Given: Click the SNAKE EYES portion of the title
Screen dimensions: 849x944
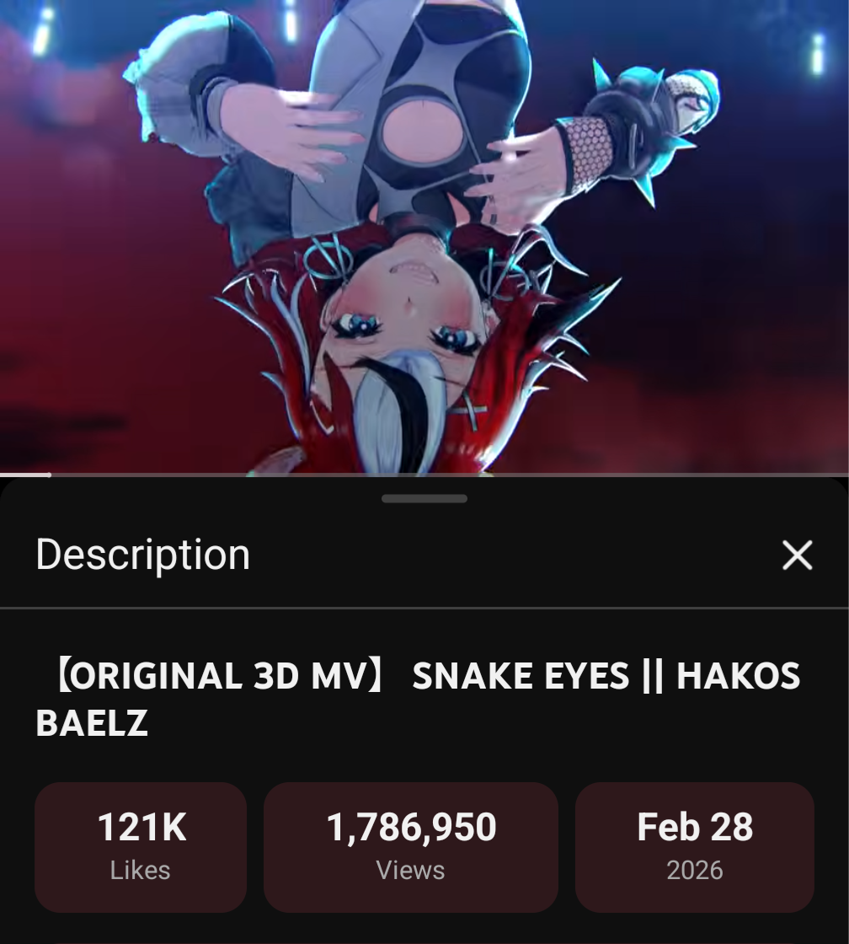Looking at the screenshot, I should pos(521,675).
